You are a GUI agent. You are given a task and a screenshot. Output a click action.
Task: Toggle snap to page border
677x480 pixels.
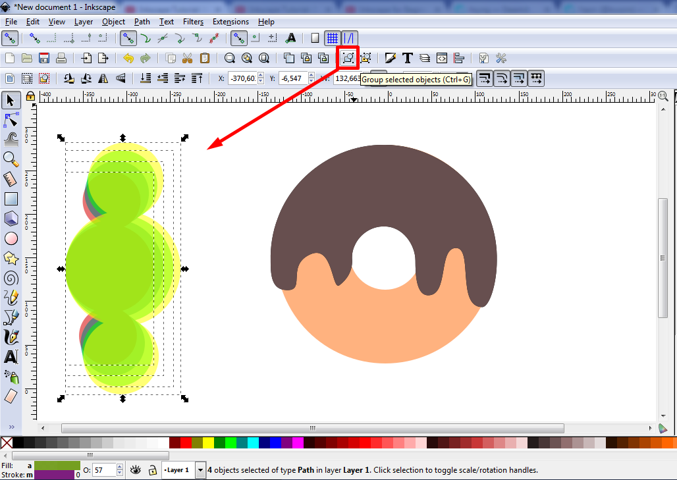(x=315, y=38)
